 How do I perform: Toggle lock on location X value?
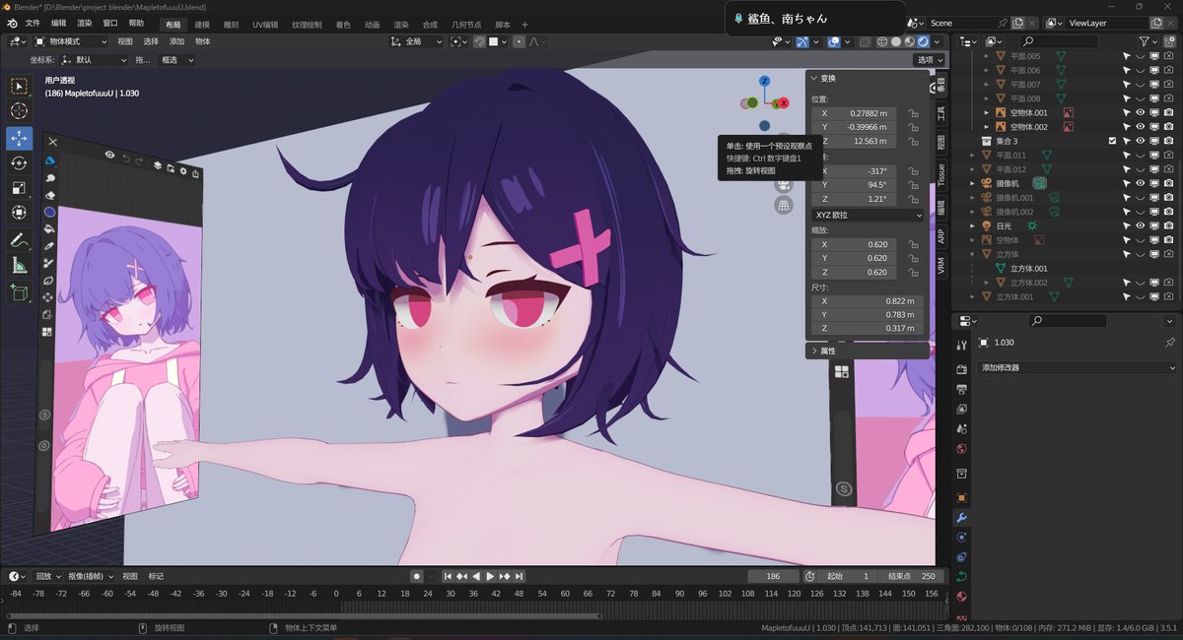coord(914,113)
